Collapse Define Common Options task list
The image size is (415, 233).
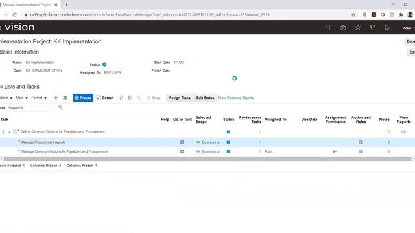pos(9,132)
